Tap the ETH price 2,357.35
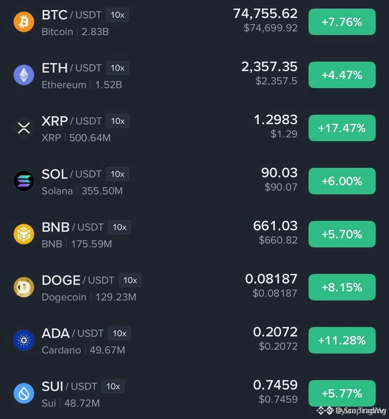 (269, 67)
